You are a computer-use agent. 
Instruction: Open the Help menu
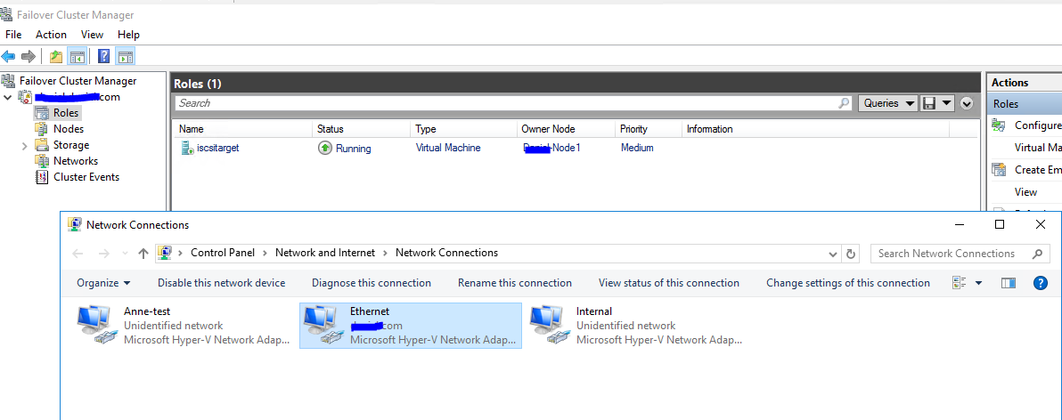128,35
